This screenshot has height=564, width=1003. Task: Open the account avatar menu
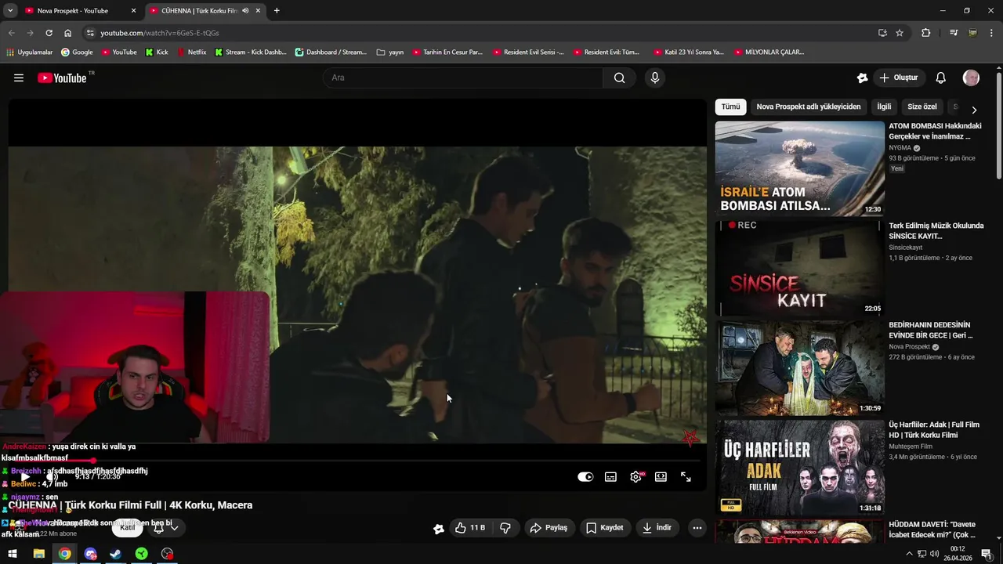coord(971,78)
